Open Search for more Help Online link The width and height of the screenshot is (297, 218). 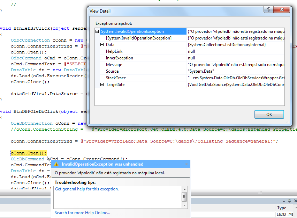[x=82, y=213]
